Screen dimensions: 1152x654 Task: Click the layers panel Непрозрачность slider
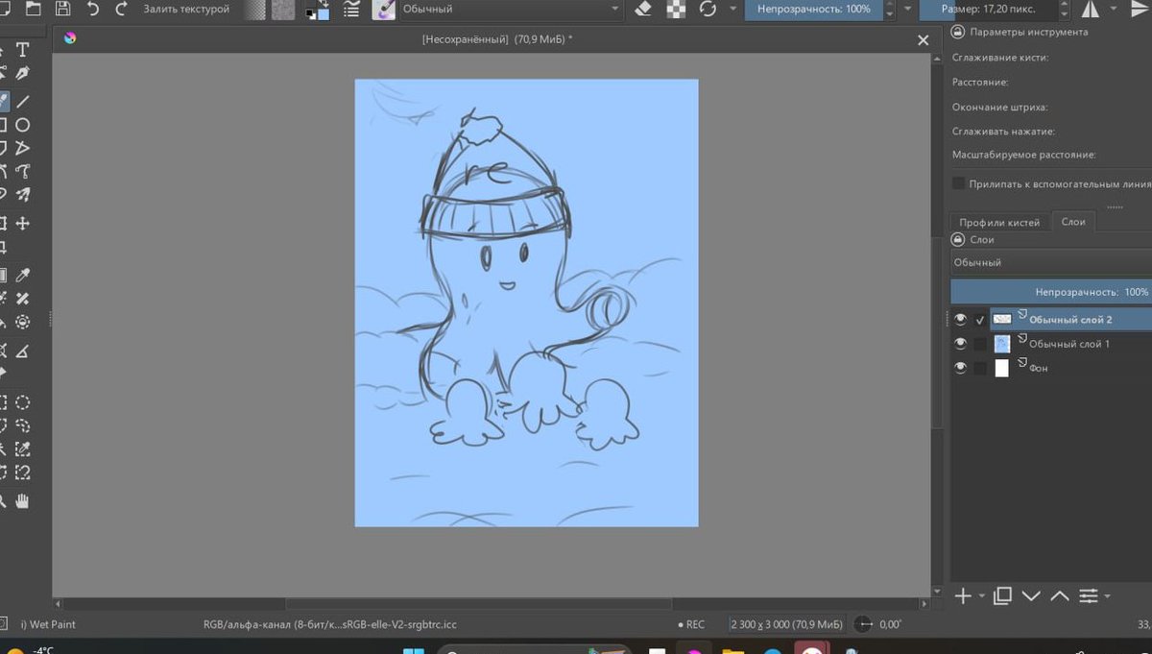[1050, 291]
